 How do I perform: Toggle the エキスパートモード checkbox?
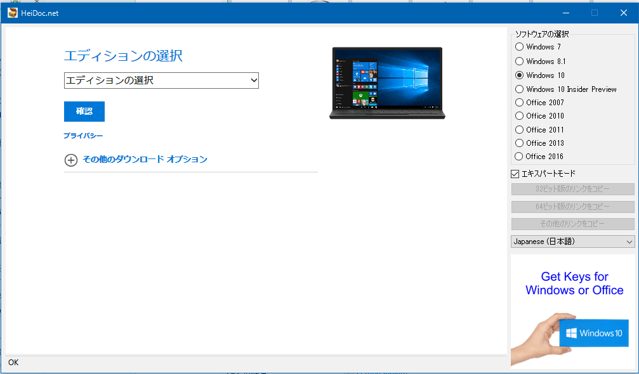click(x=515, y=174)
